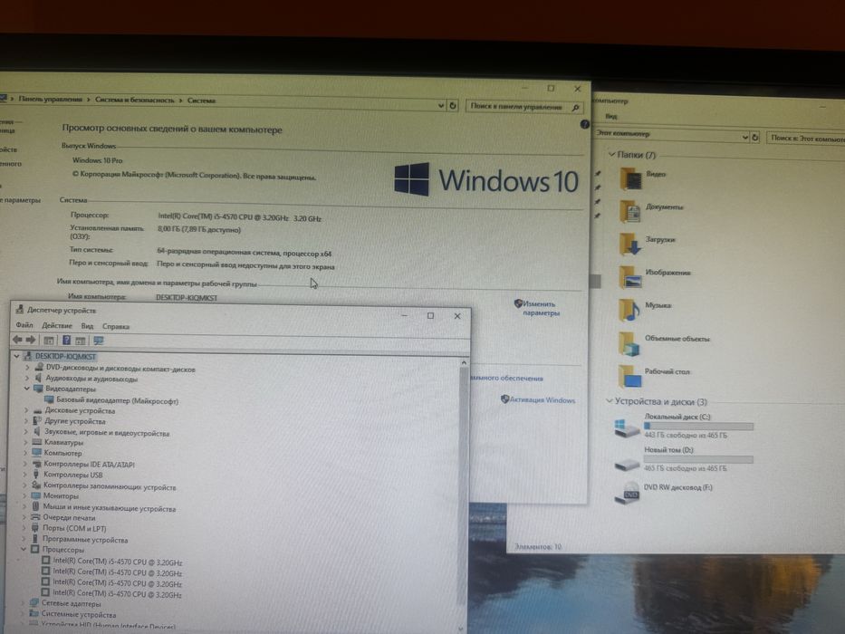Collapse the Папки (7) group in Explorer

(x=611, y=154)
